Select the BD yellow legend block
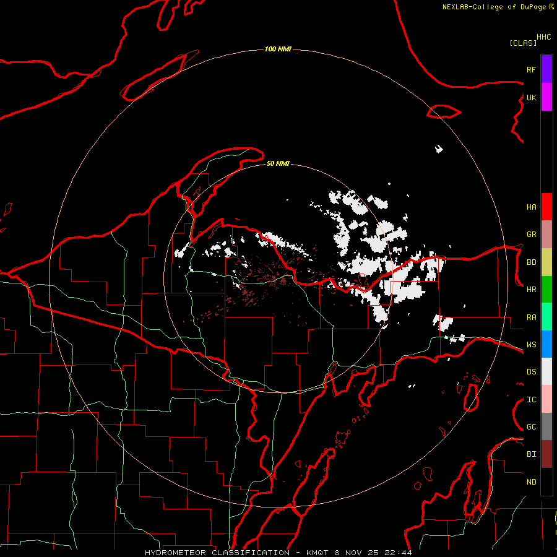 coord(546,262)
